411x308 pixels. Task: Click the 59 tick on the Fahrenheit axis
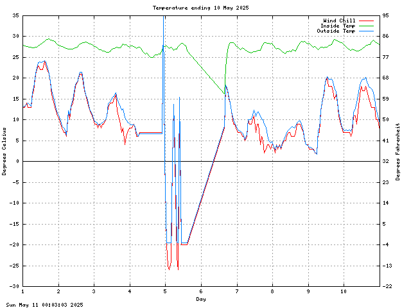click(385, 99)
